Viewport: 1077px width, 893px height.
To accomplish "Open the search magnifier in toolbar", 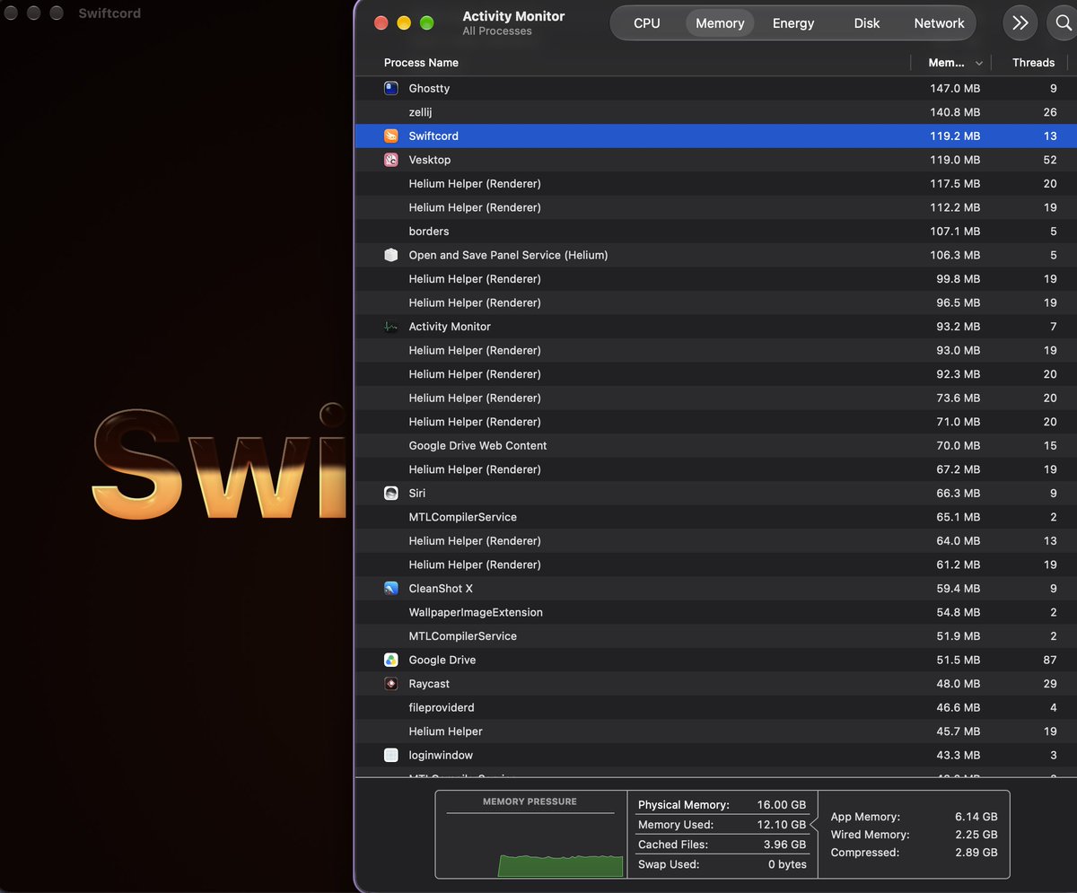I will (1062, 23).
